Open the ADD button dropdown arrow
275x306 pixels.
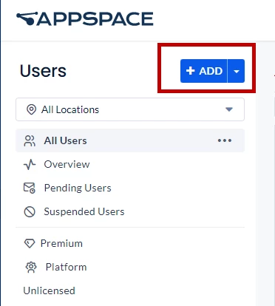tap(237, 71)
